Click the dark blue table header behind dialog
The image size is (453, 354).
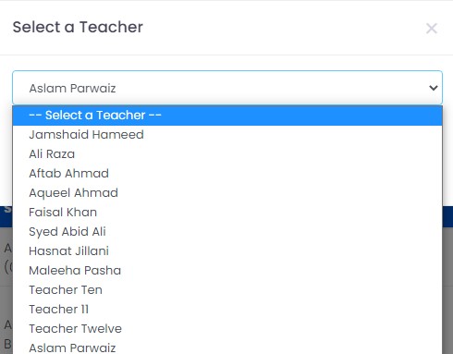(447, 216)
